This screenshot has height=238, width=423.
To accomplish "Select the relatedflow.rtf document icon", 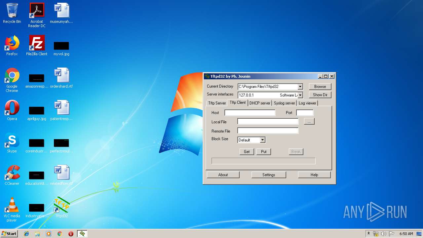I will pos(61,175).
